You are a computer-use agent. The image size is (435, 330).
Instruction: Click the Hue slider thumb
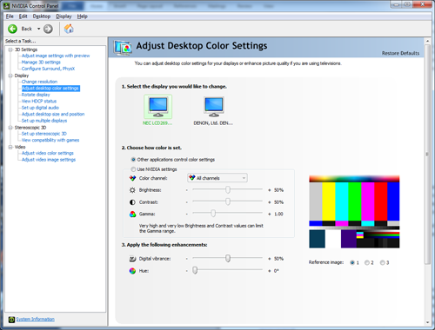coord(195,270)
